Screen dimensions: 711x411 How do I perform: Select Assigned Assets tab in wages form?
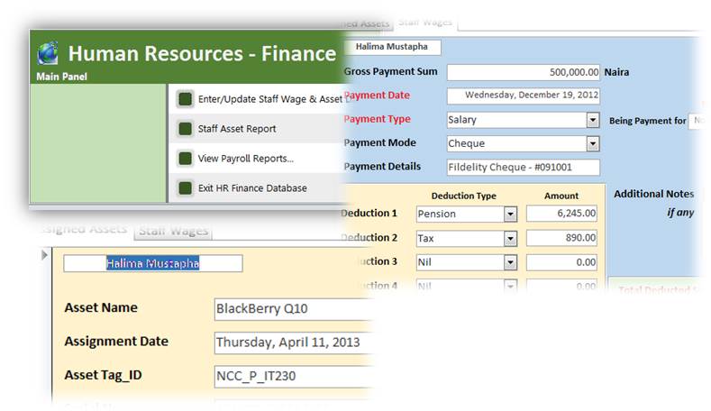(x=366, y=23)
